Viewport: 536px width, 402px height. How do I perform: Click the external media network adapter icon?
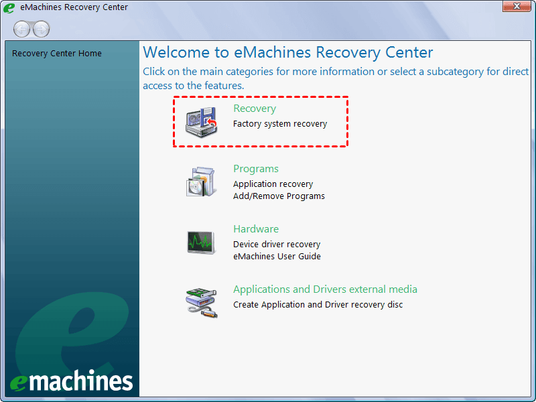[202, 303]
